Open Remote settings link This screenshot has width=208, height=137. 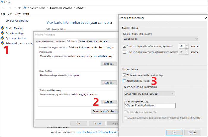click(x=15, y=33)
